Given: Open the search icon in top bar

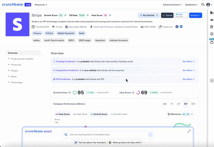Looking at the screenshot, I should [203, 5].
